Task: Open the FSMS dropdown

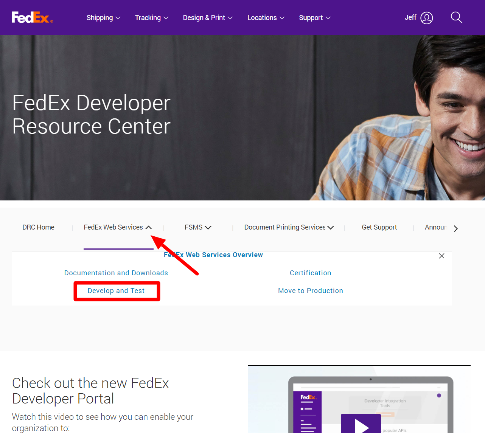Action: click(x=197, y=227)
